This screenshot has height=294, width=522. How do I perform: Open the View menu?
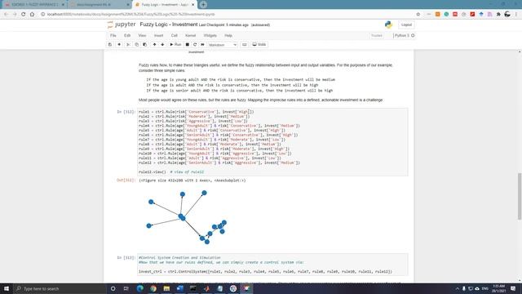142,35
